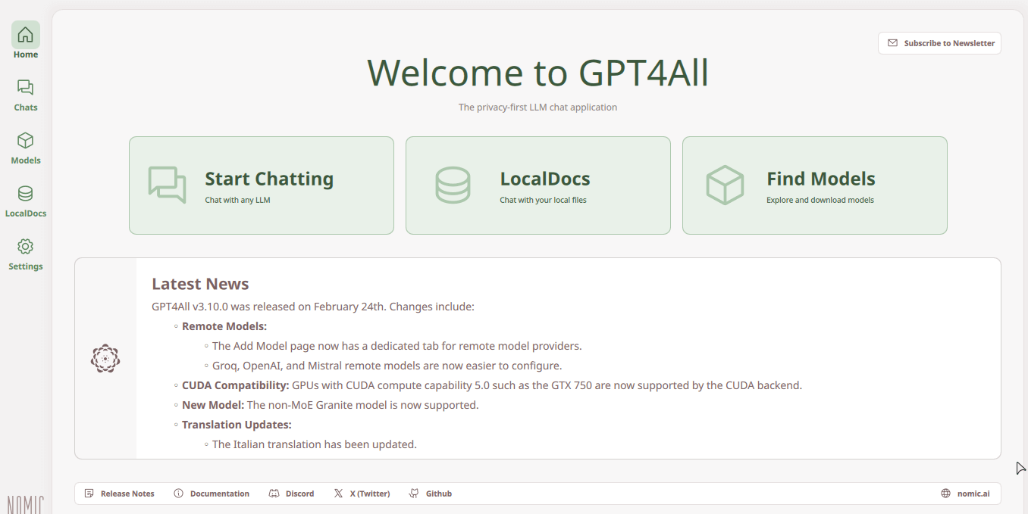The width and height of the screenshot is (1028, 514).
Task: Click the database icon on LocalDocs card
Action: tap(453, 185)
